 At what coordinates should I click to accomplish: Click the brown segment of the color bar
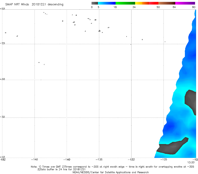167,3
